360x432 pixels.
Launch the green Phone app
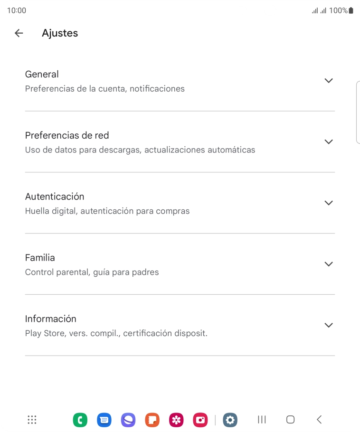click(80, 420)
